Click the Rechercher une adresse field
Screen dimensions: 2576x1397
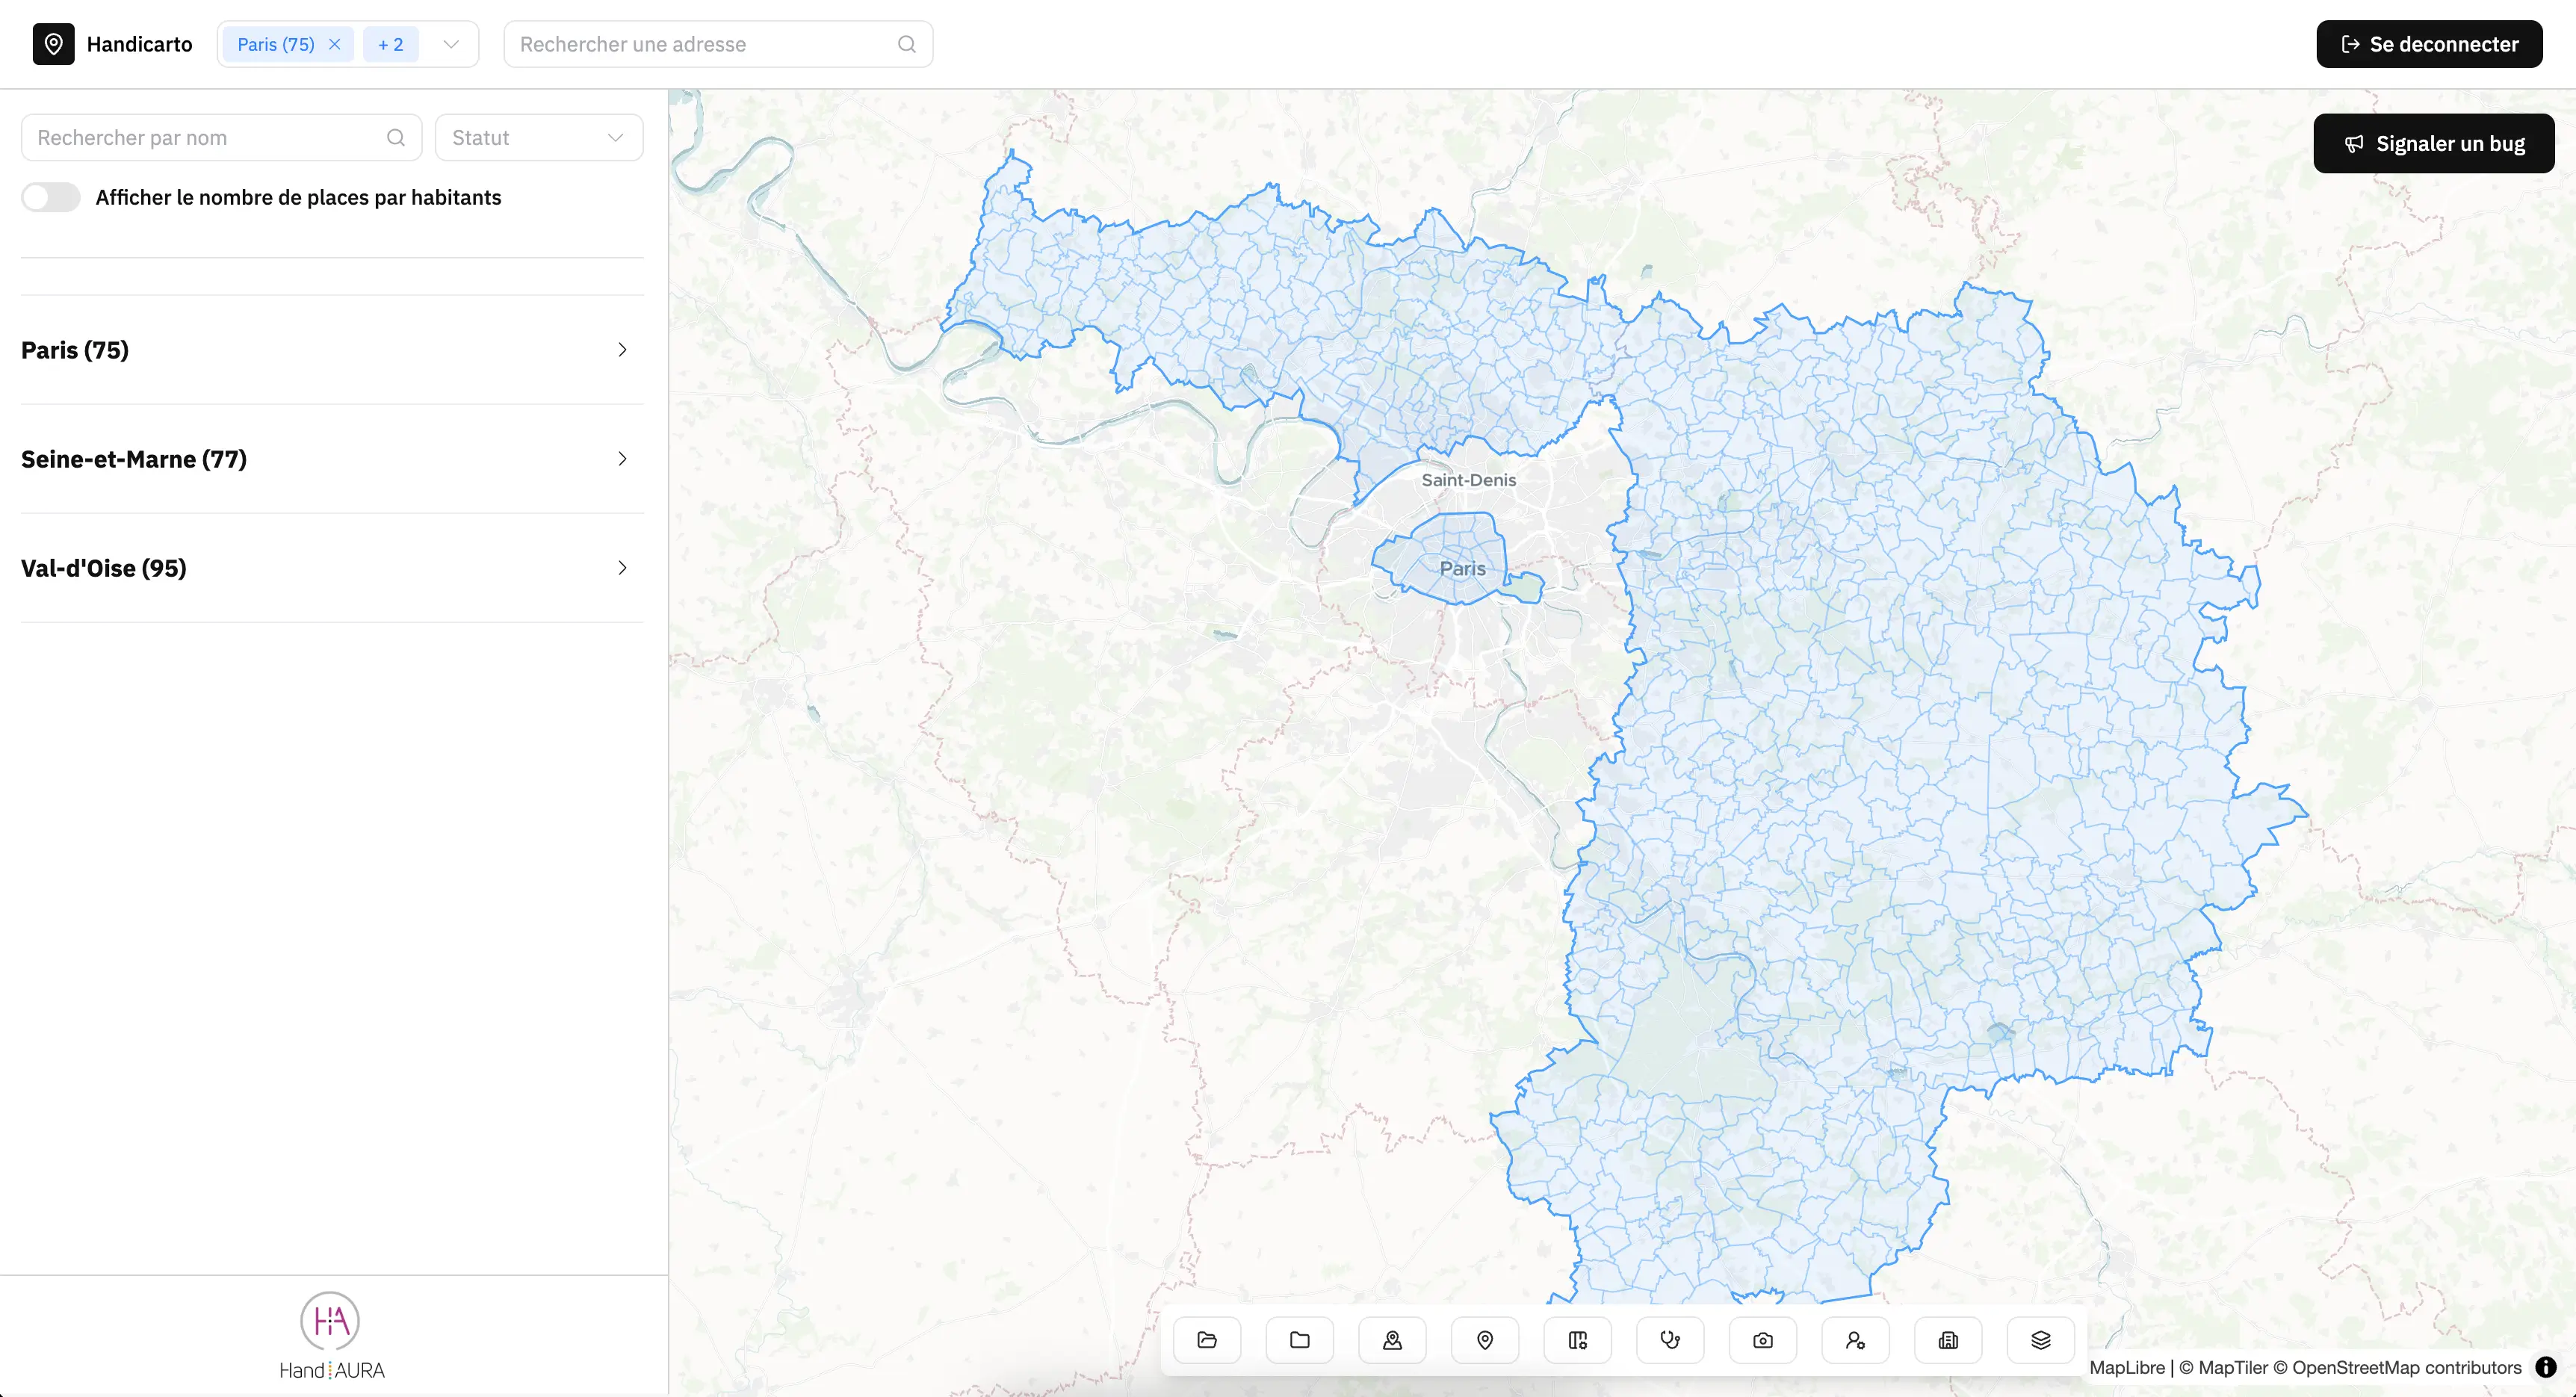[705, 44]
